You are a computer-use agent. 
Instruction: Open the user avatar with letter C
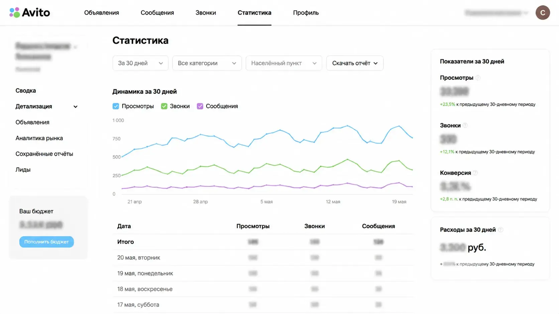[x=543, y=13]
